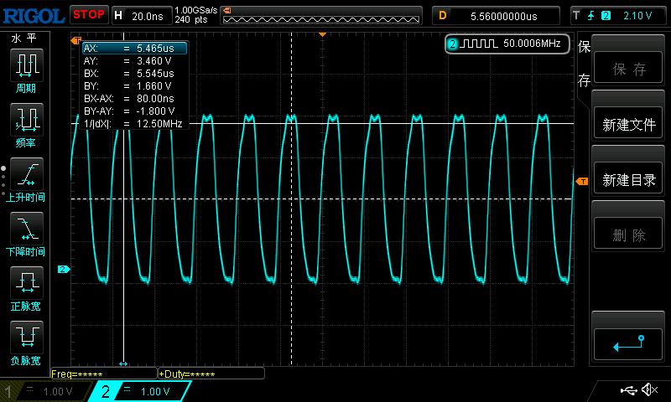Select the Rise Time (上升时间) icon

click(x=27, y=177)
